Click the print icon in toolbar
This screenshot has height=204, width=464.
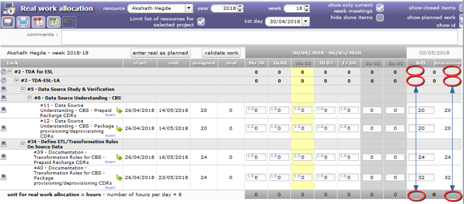23,22
